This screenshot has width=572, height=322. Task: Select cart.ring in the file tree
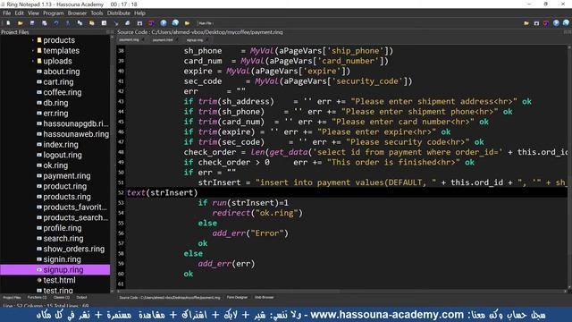point(58,82)
